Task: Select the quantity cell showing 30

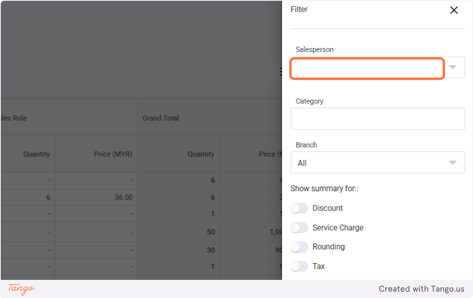Action: click(x=178, y=250)
